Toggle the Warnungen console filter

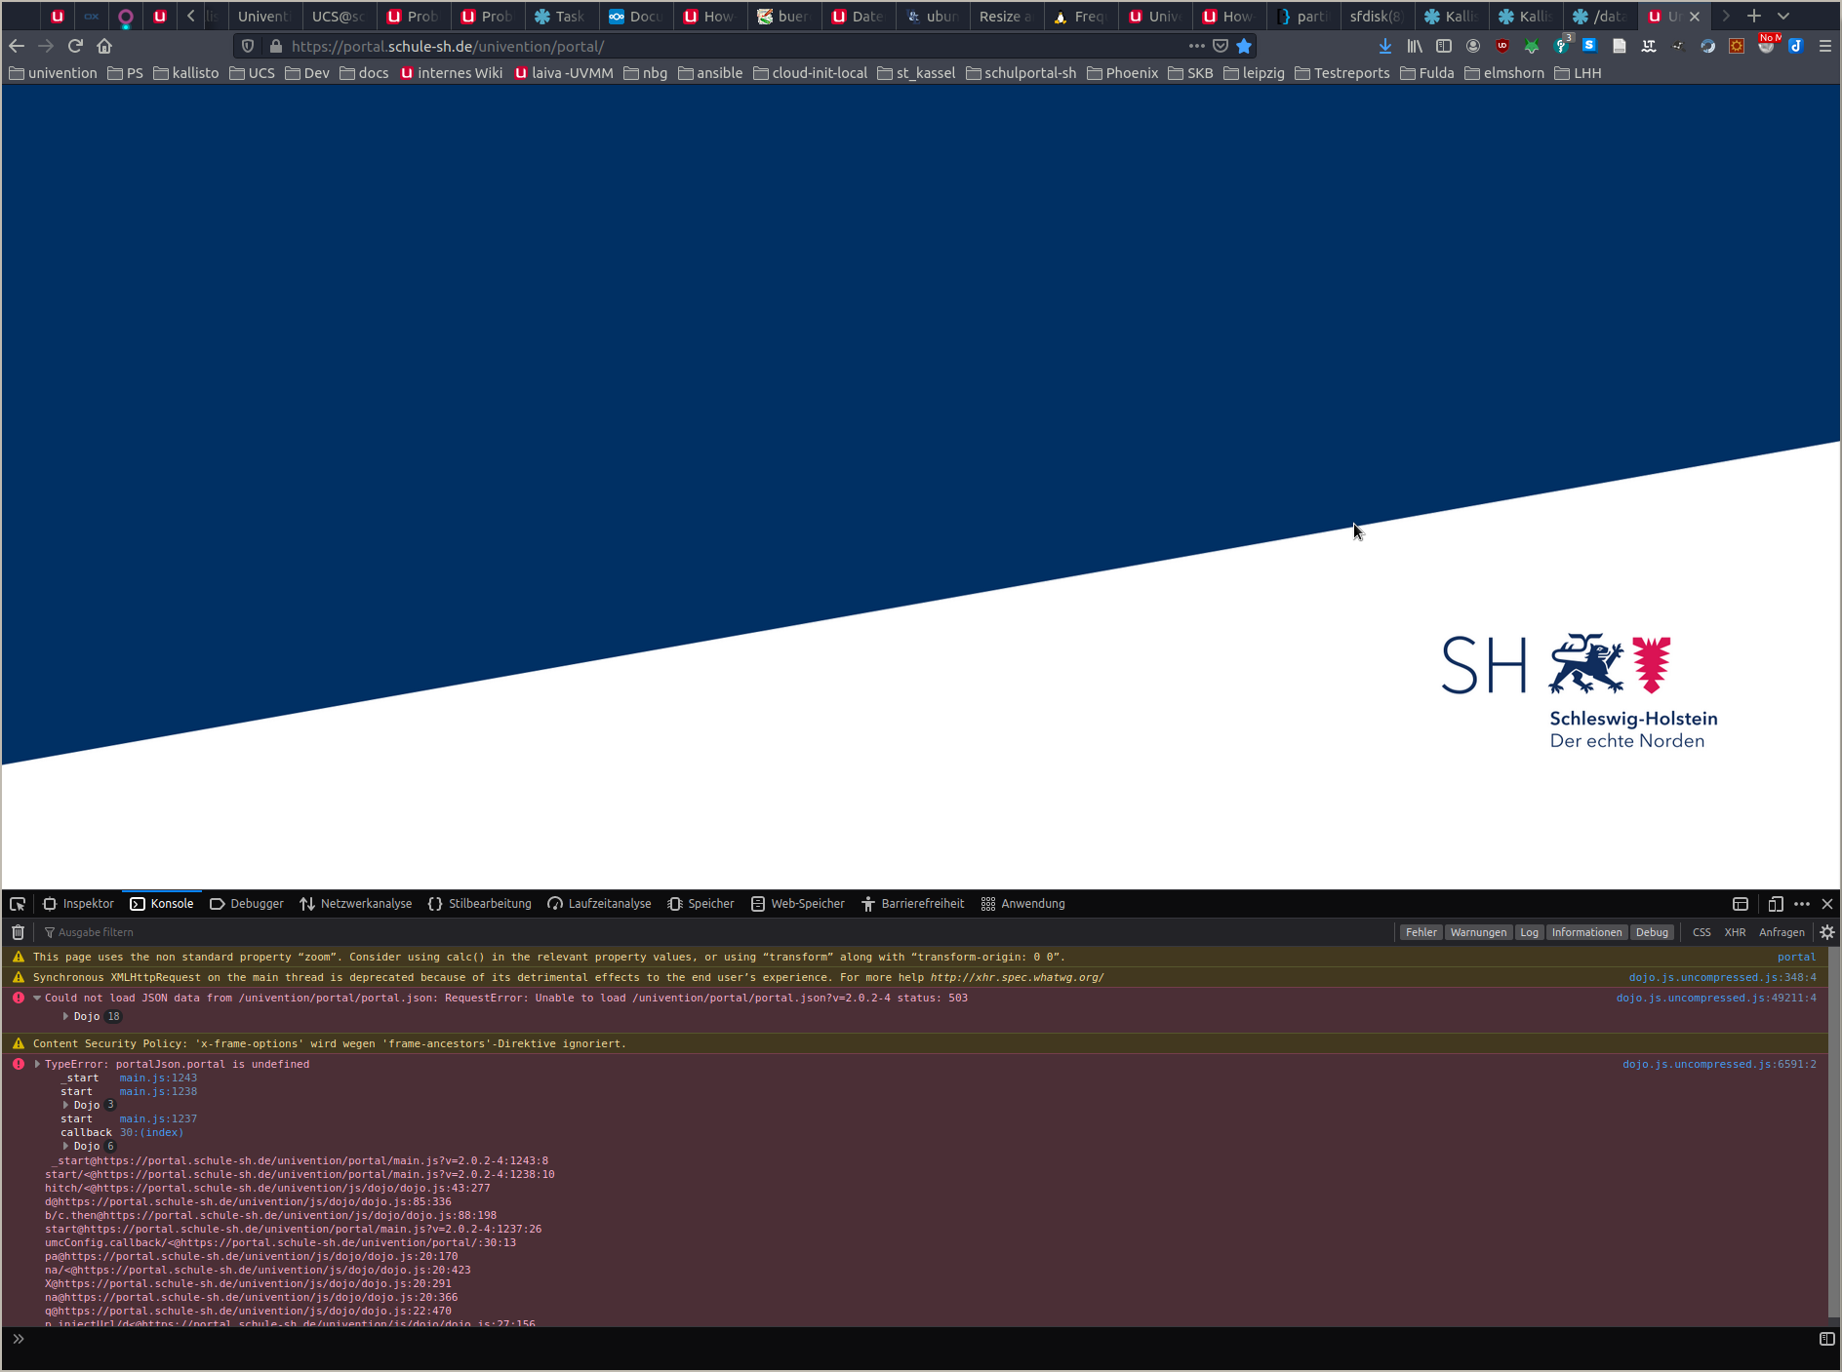click(1477, 932)
